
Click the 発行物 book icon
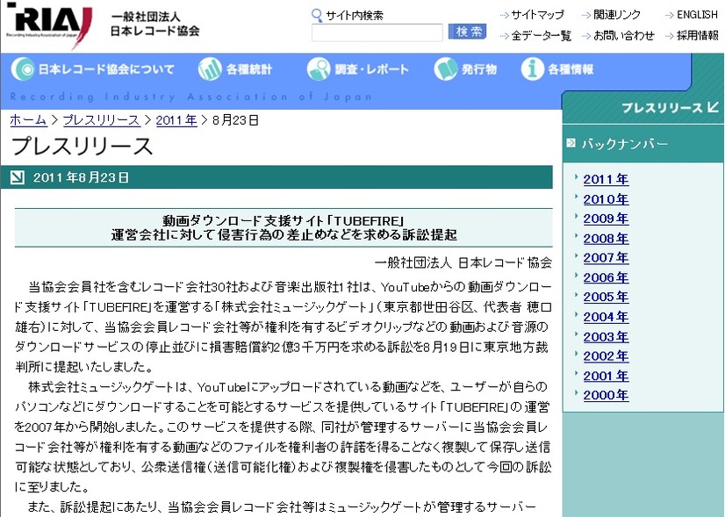[446, 68]
